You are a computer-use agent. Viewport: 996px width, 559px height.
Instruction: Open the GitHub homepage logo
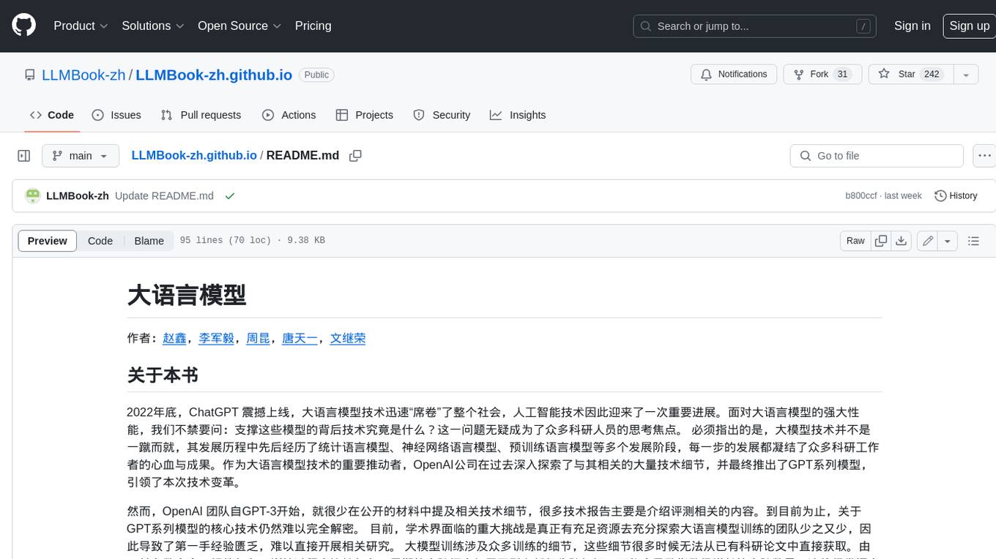click(23, 26)
